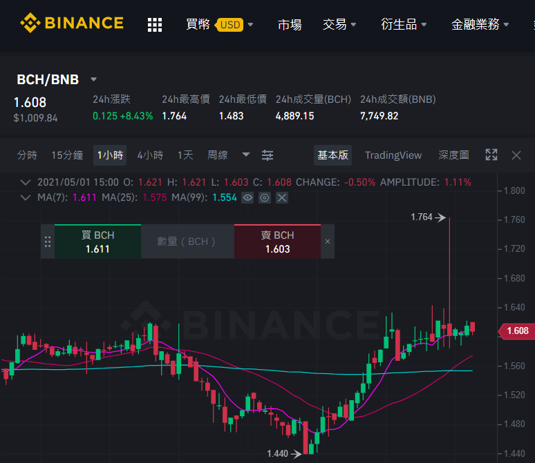The width and height of the screenshot is (535, 463).
Task: Click the MA(7) value 1.611
Action: pos(84,197)
